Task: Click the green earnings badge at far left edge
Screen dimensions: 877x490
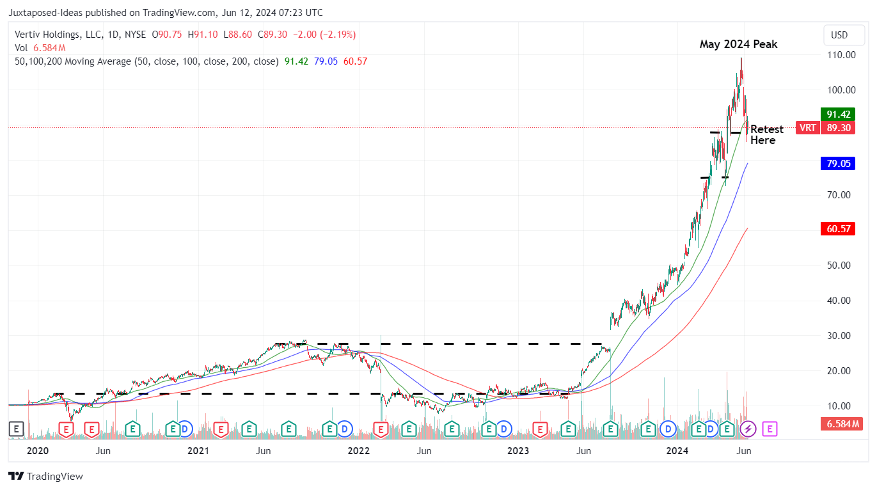Action: tap(16, 429)
